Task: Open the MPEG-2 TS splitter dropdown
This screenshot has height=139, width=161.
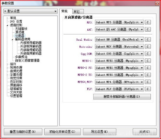Action: (x=119, y=75)
